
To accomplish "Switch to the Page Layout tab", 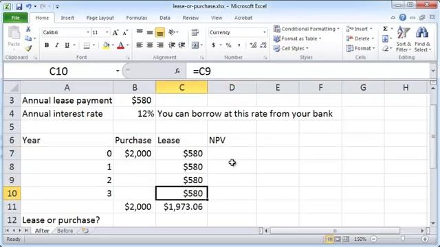I will click(100, 18).
